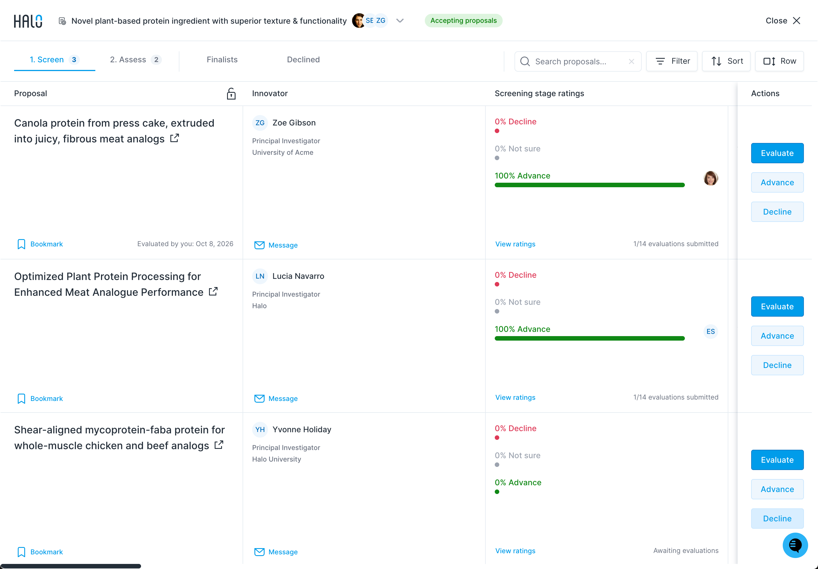The height and width of the screenshot is (569, 818).
Task: Evaluate the Canola protein proposal
Action: pyautogui.click(x=777, y=153)
